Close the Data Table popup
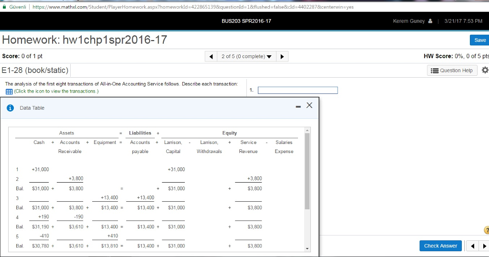The width and height of the screenshot is (489, 257). click(309, 105)
